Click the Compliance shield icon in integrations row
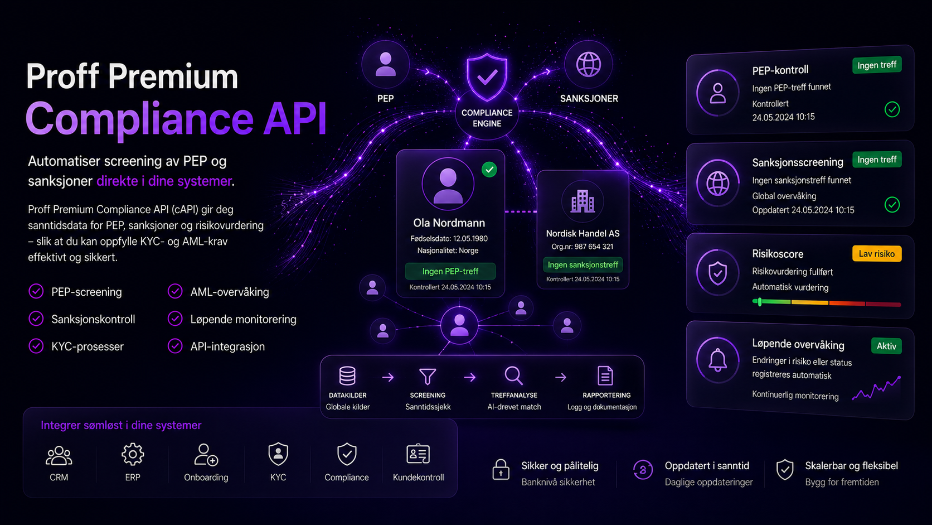The height and width of the screenshot is (525, 932). (347, 454)
